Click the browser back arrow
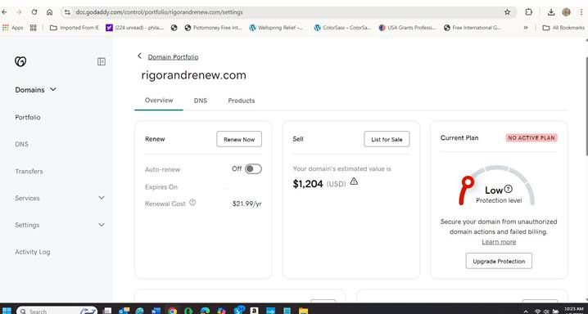Image resolution: width=588 pixels, height=314 pixels. click(4, 12)
